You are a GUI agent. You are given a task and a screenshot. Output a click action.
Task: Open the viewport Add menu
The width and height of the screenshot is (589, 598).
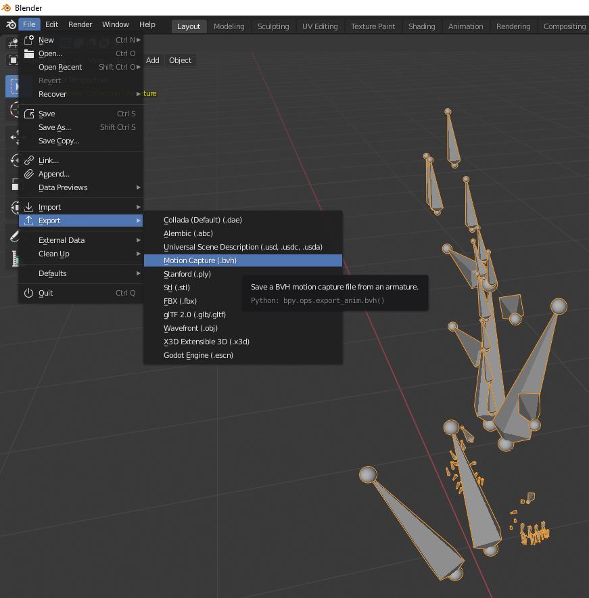[x=153, y=60]
